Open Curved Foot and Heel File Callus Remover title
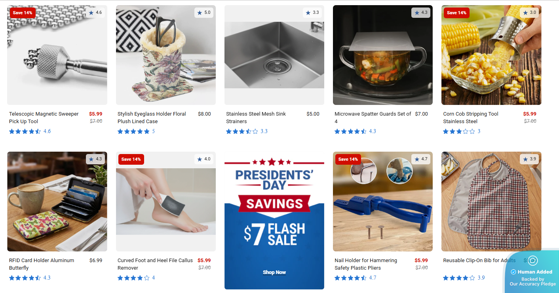The height and width of the screenshot is (293, 559). click(155, 264)
